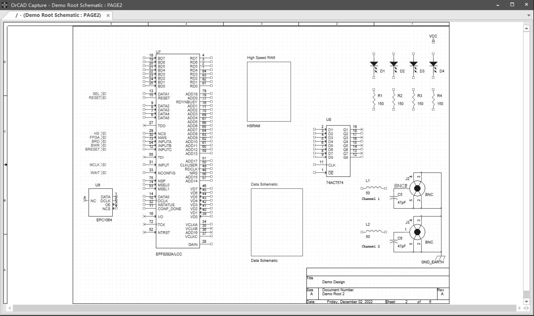Click the 74ACT574 part value text

pyautogui.click(x=335, y=183)
